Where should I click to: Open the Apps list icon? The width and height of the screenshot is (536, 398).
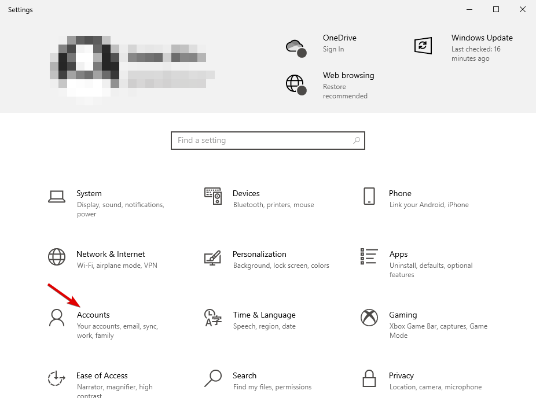tap(369, 256)
